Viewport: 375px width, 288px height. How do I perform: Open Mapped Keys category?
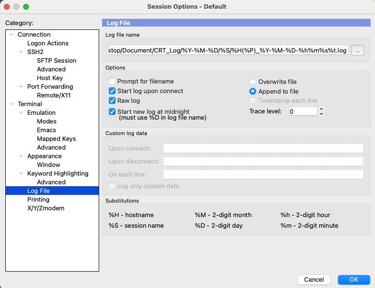point(56,139)
